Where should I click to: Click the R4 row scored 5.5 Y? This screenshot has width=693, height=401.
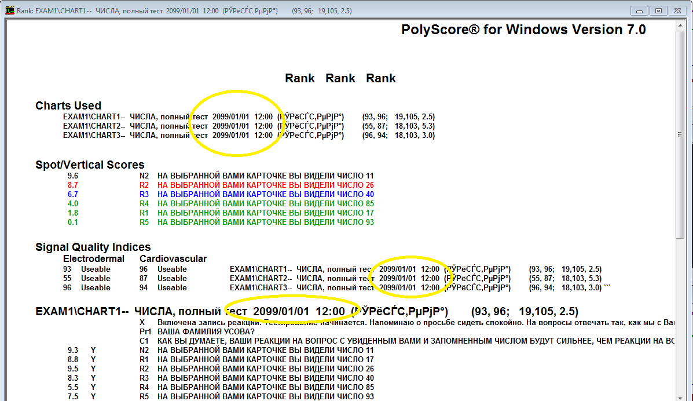pos(221,388)
